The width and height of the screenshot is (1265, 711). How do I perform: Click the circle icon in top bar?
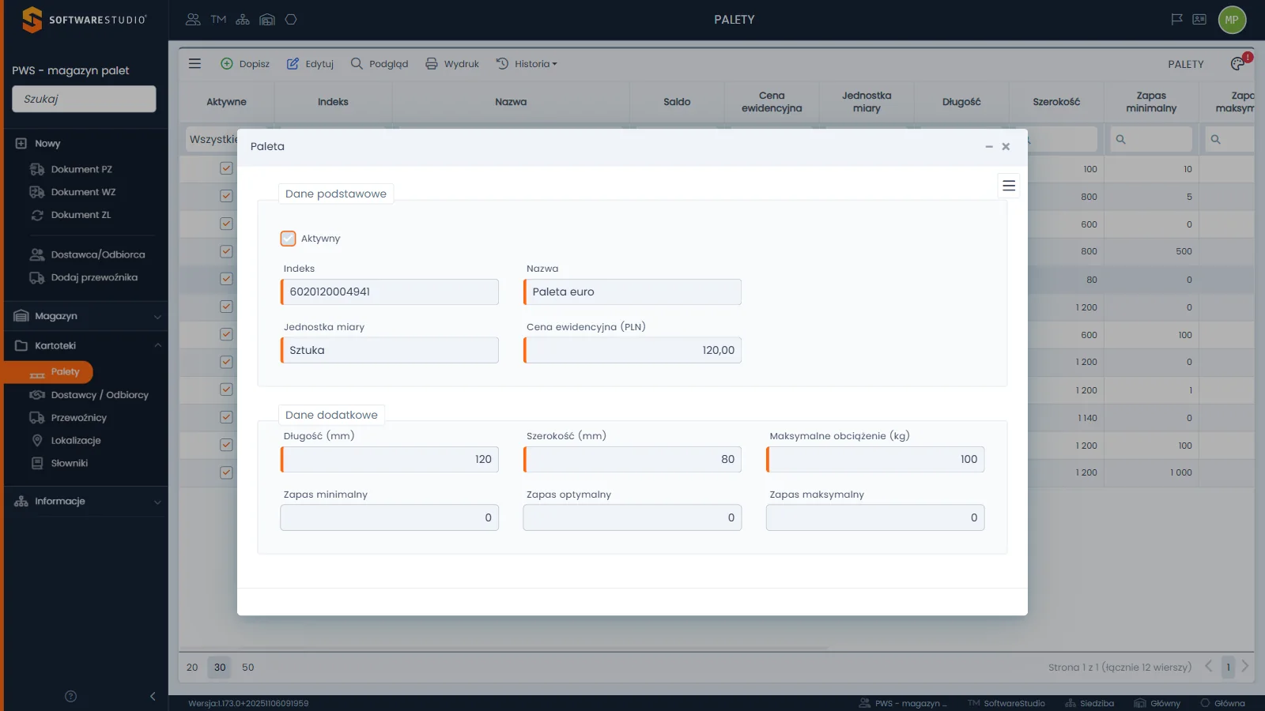[291, 20]
